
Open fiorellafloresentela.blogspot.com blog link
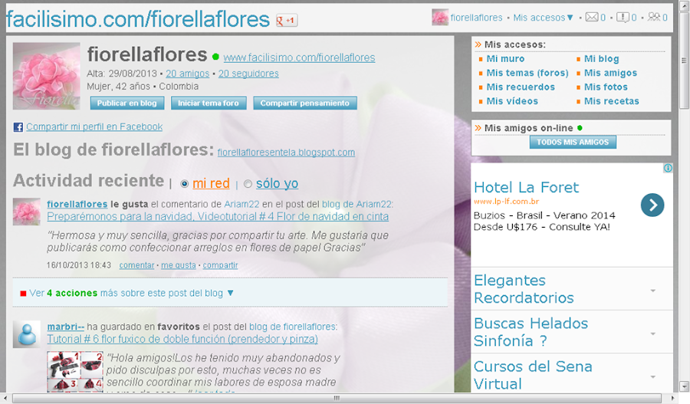pyautogui.click(x=286, y=153)
